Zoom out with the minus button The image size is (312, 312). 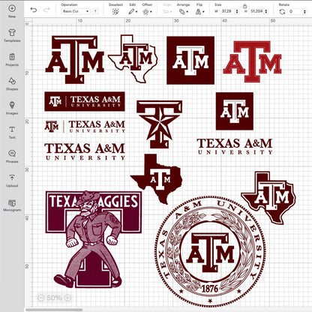click(40, 298)
